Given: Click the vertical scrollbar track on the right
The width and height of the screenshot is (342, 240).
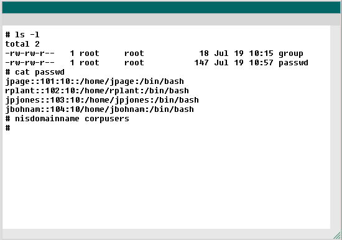Looking at the screenshot, I should pos(335,127).
